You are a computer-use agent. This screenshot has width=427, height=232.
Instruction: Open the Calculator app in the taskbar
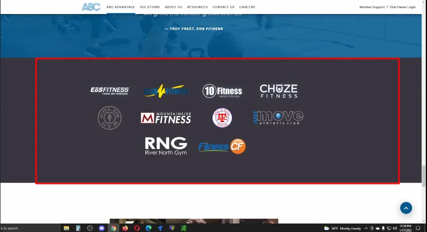tap(78, 228)
